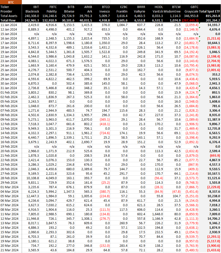Select the GBTC ticker header cell

pyautogui.click(x=194, y=7)
